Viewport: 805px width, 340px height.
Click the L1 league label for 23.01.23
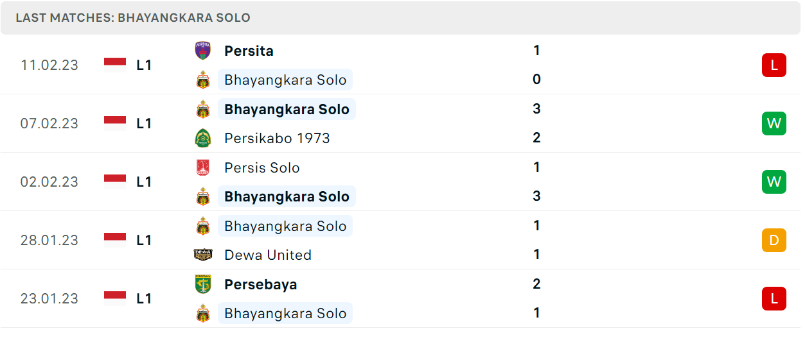(x=144, y=298)
